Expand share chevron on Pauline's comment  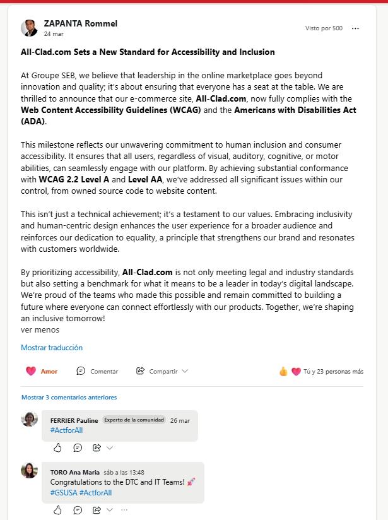pyautogui.click(x=110, y=447)
